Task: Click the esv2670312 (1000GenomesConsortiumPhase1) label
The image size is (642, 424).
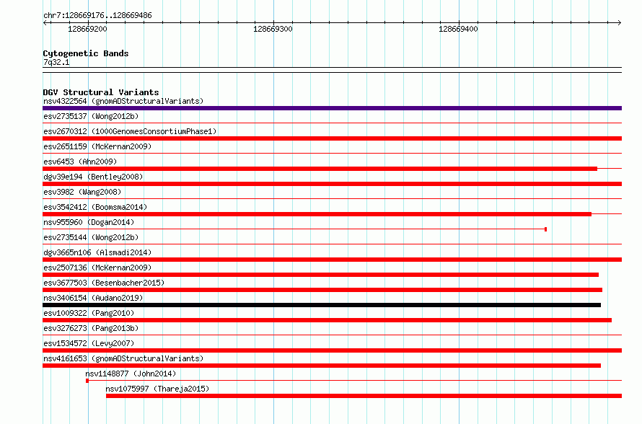Action: coord(130,131)
